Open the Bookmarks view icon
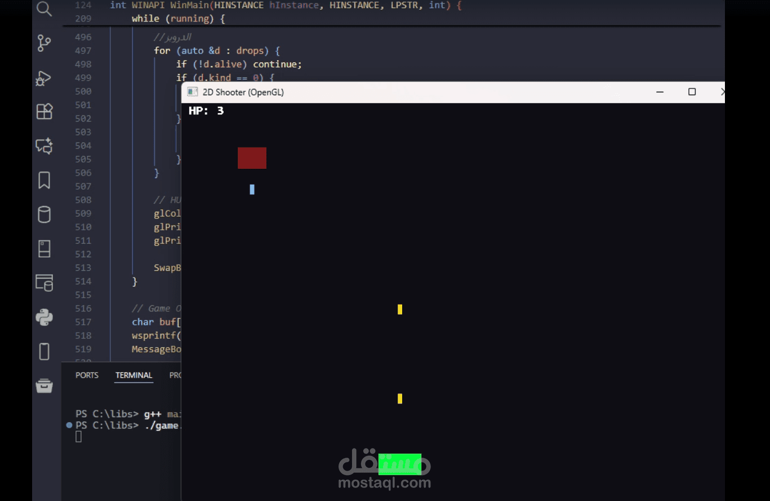This screenshot has height=501, width=770. pyautogui.click(x=44, y=180)
